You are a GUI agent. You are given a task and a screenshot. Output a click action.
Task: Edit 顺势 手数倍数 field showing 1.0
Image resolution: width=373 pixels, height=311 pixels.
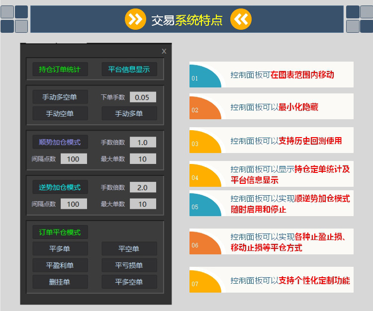tap(143, 142)
